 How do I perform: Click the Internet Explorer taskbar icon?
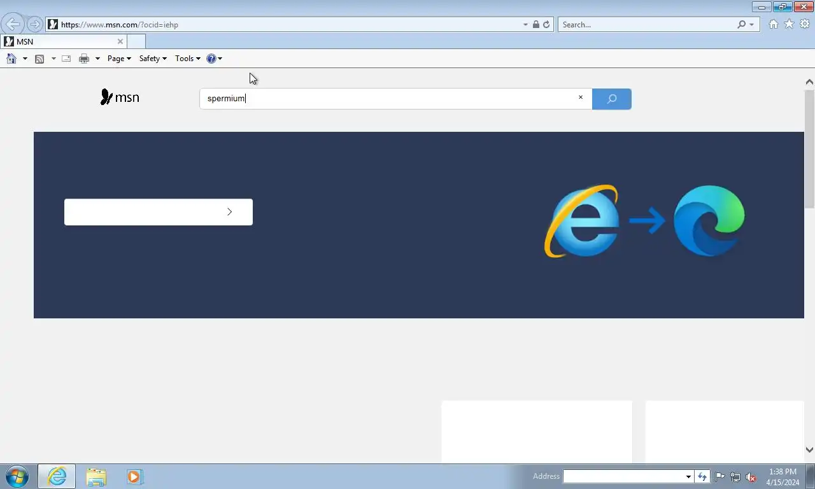(57, 476)
